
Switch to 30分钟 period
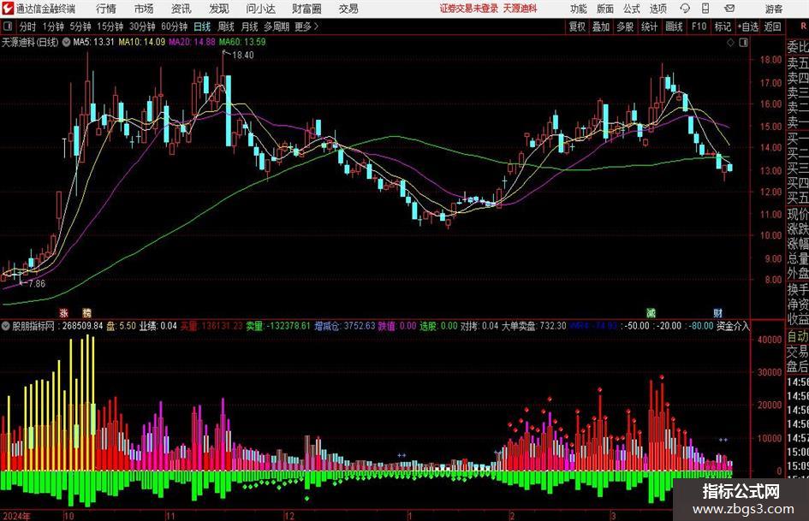coord(142,27)
